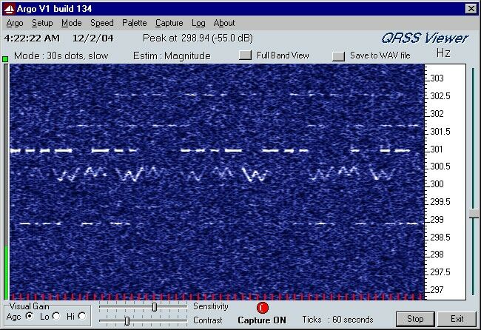Select the Agc visual gain radio button
Viewport: 481px width, 330px height.
(30, 316)
